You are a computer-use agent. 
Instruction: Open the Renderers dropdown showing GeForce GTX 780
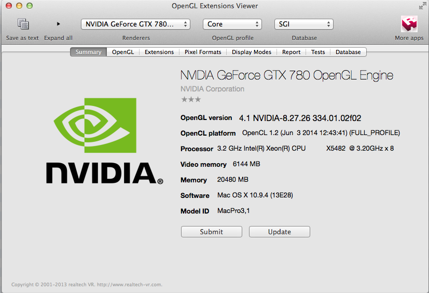coord(135,24)
